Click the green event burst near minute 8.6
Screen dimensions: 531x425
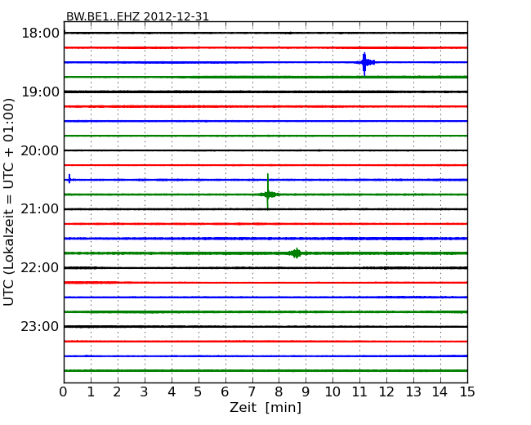tap(297, 253)
